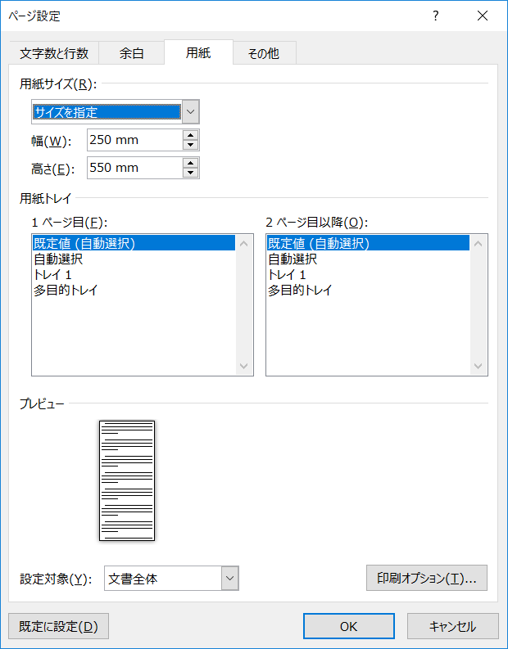Viewport: 508px width, 649px height.
Task: Open 印刷オプション settings
Action: click(427, 578)
